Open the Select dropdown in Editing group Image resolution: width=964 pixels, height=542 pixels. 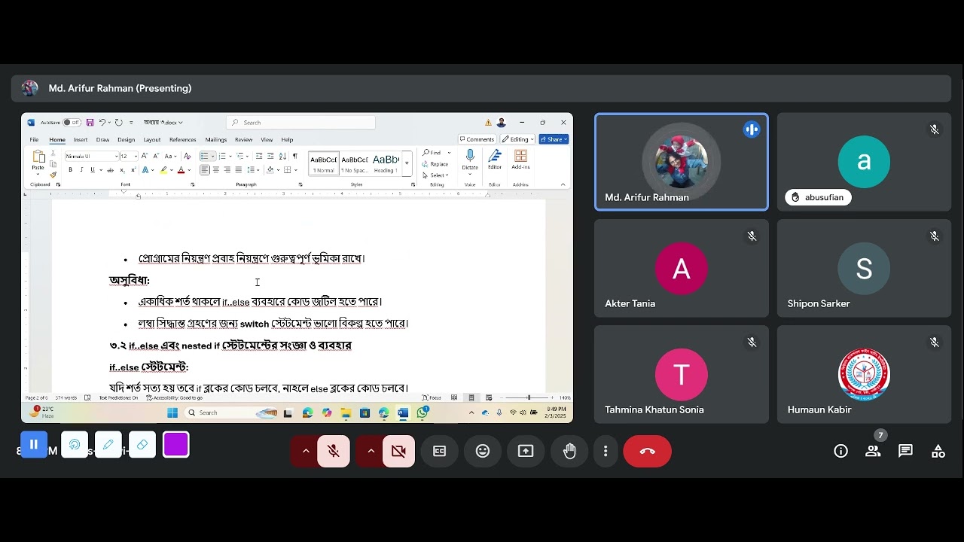point(436,175)
